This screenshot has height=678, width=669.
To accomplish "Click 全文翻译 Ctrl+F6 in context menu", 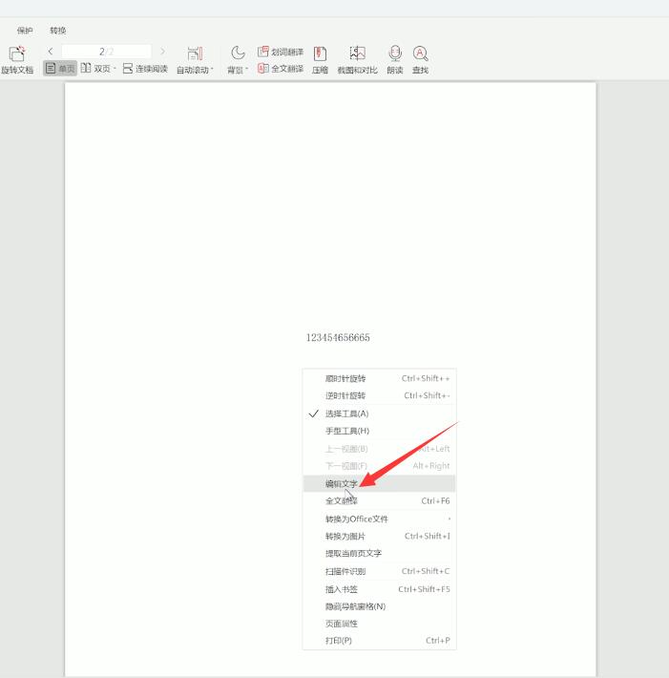I will (x=380, y=500).
